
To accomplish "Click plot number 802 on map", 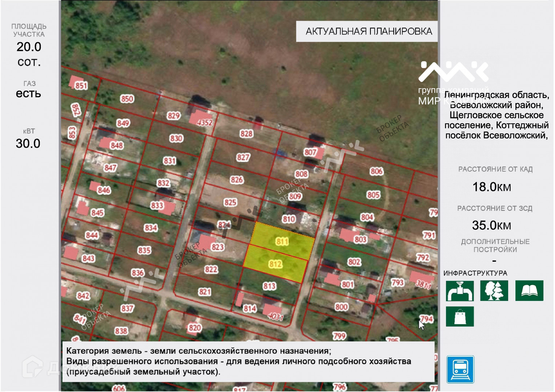I will [354, 262].
